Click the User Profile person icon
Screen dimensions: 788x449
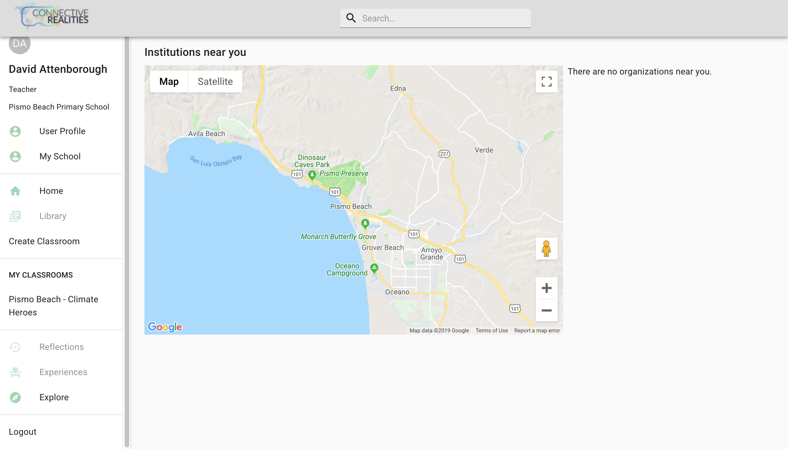(x=15, y=131)
